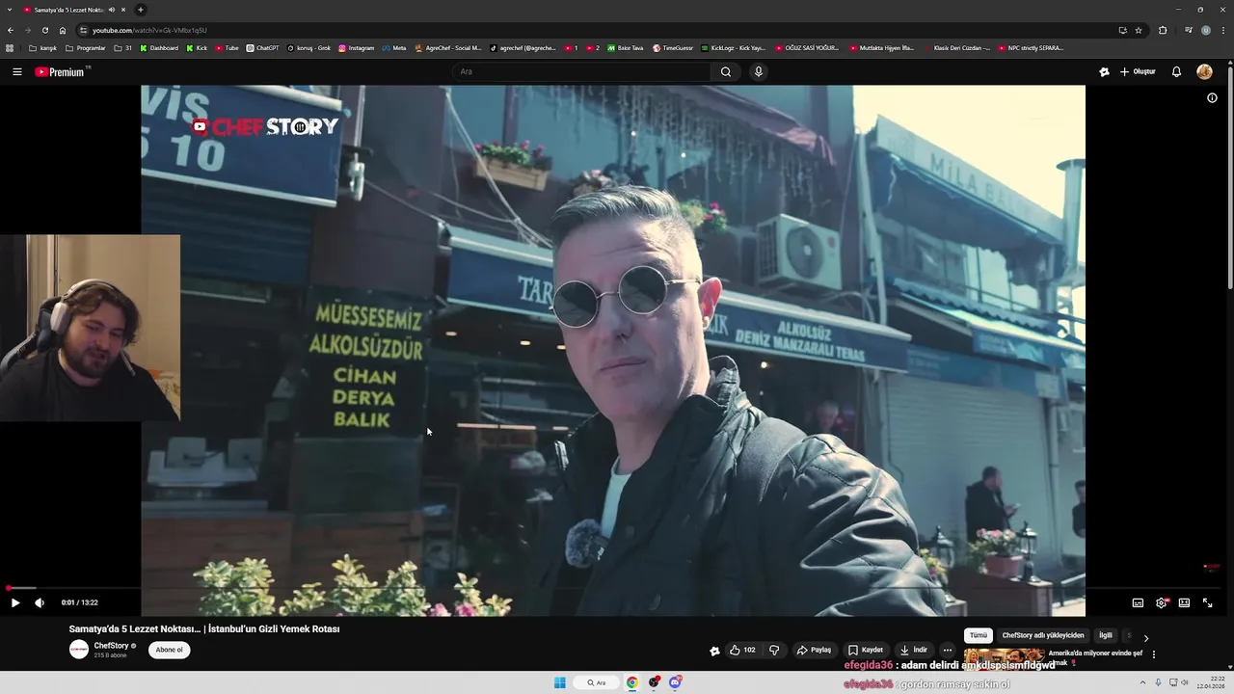Open ChefStory channel avatar
The width and height of the screenshot is (1234, 694).
click(79, 650)
